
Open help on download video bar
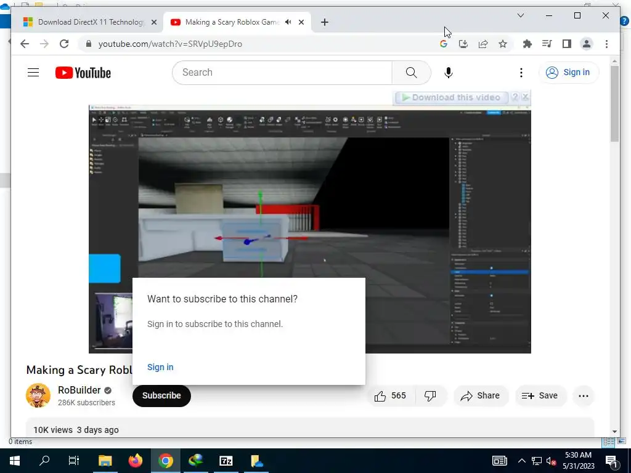click(515, 97)
